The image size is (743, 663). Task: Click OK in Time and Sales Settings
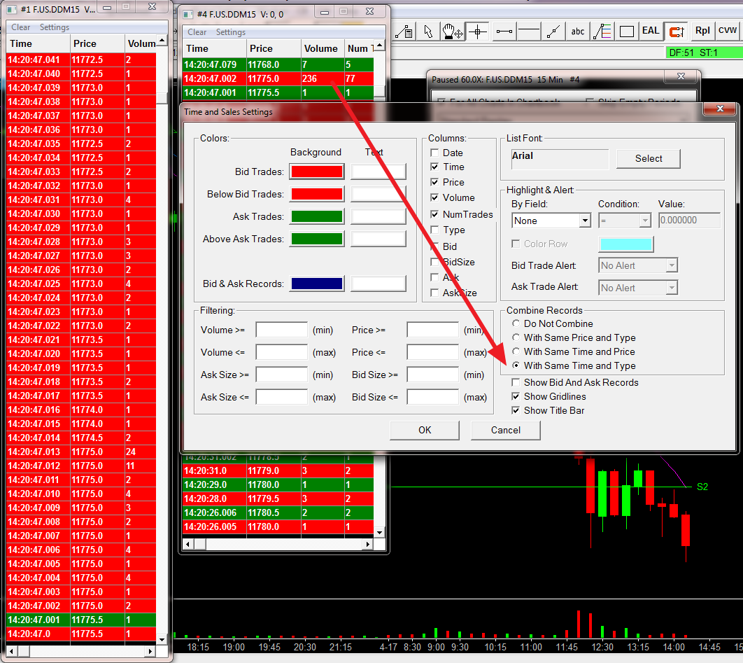click(425, 430)
